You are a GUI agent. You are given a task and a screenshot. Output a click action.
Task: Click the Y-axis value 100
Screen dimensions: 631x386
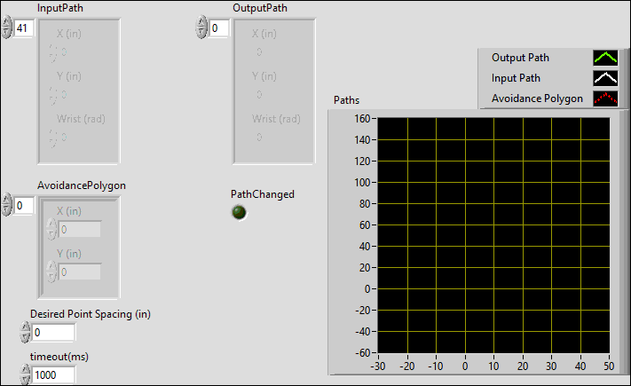click(x=362, y=183)
